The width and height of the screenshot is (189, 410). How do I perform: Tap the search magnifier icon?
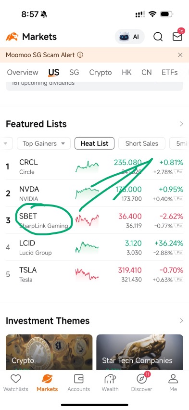point(158,37)
